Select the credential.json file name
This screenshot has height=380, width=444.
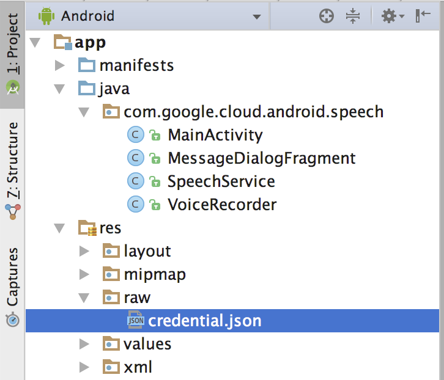[205, 321]
